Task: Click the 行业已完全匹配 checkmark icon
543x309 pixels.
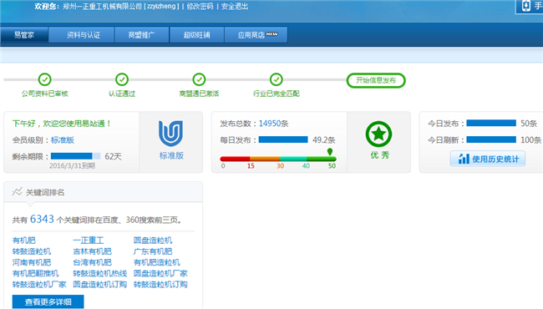Action: click(x=277, y=79)
